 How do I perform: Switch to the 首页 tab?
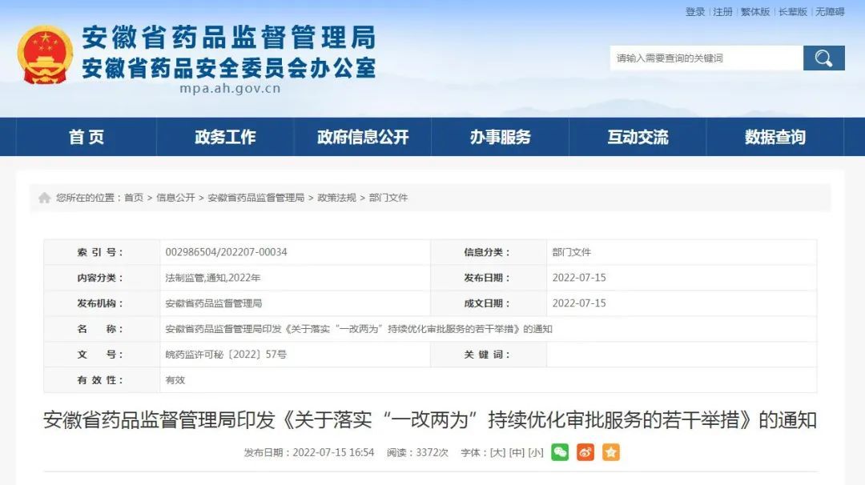87,137
